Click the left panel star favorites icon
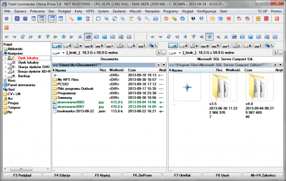The image size is (286, 181). click(x=64, y=37)
